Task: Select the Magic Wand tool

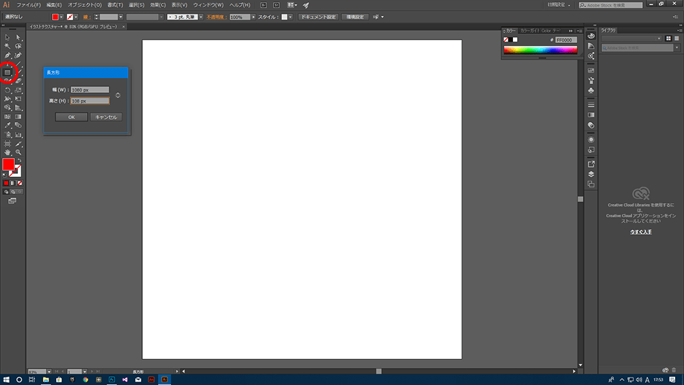Action: click(8, 46)
